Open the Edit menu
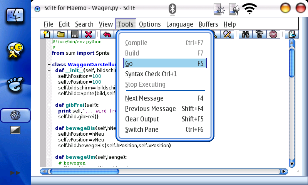This screenshot has height=185, width=308. [64, 24]
